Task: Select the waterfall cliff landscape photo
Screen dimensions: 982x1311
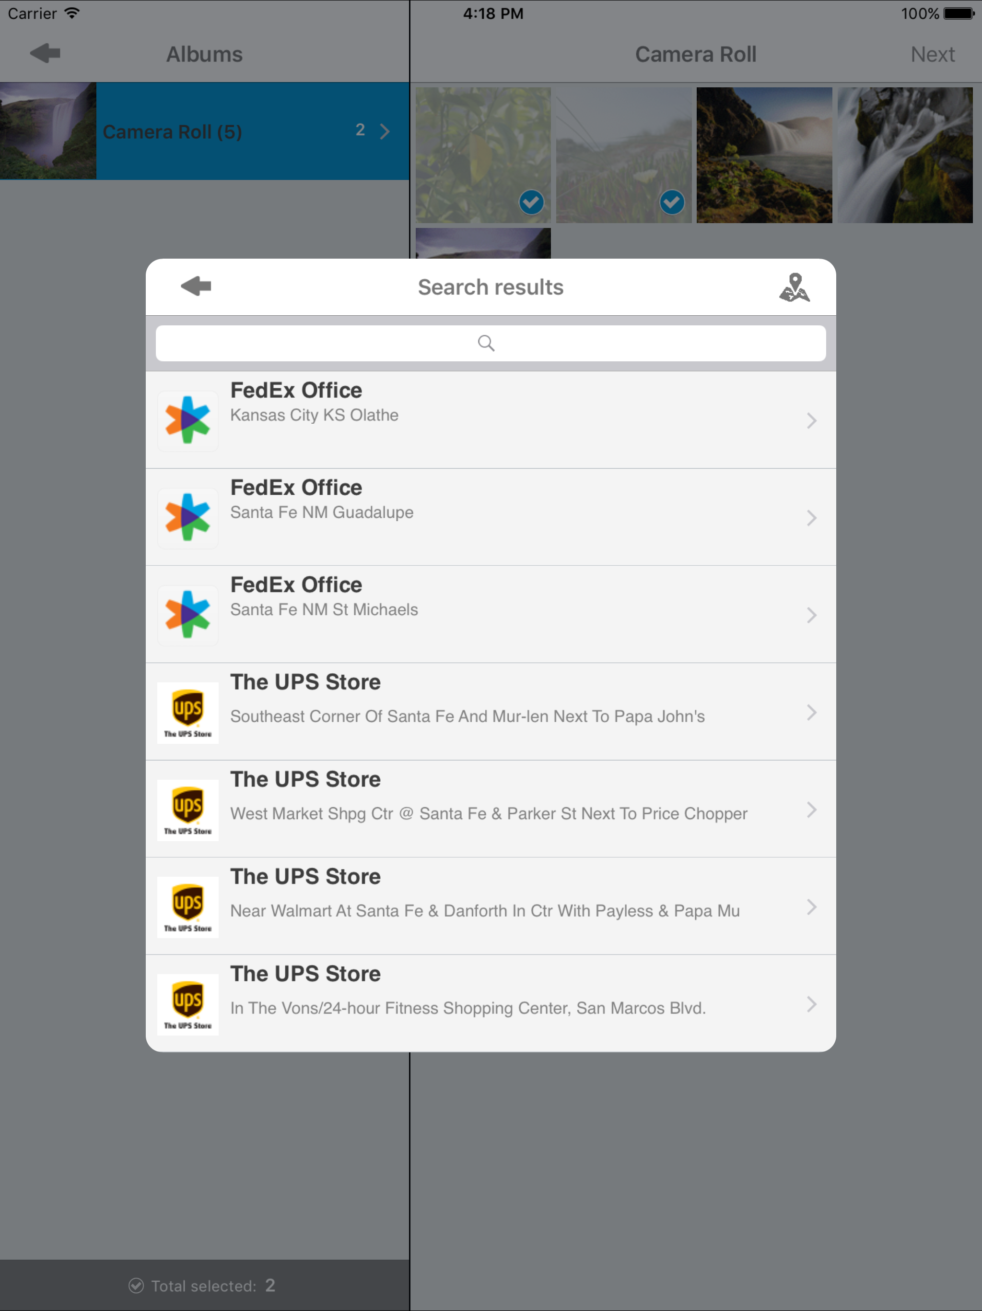Action: [764, 155]
